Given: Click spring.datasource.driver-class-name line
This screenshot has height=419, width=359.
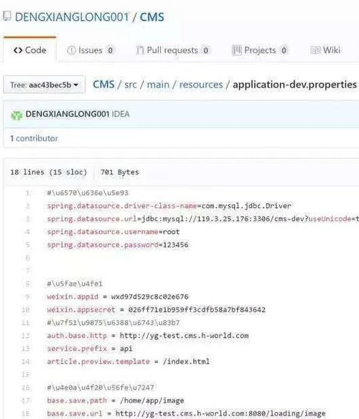Looking at the screenshot, I should click(169, 206).
